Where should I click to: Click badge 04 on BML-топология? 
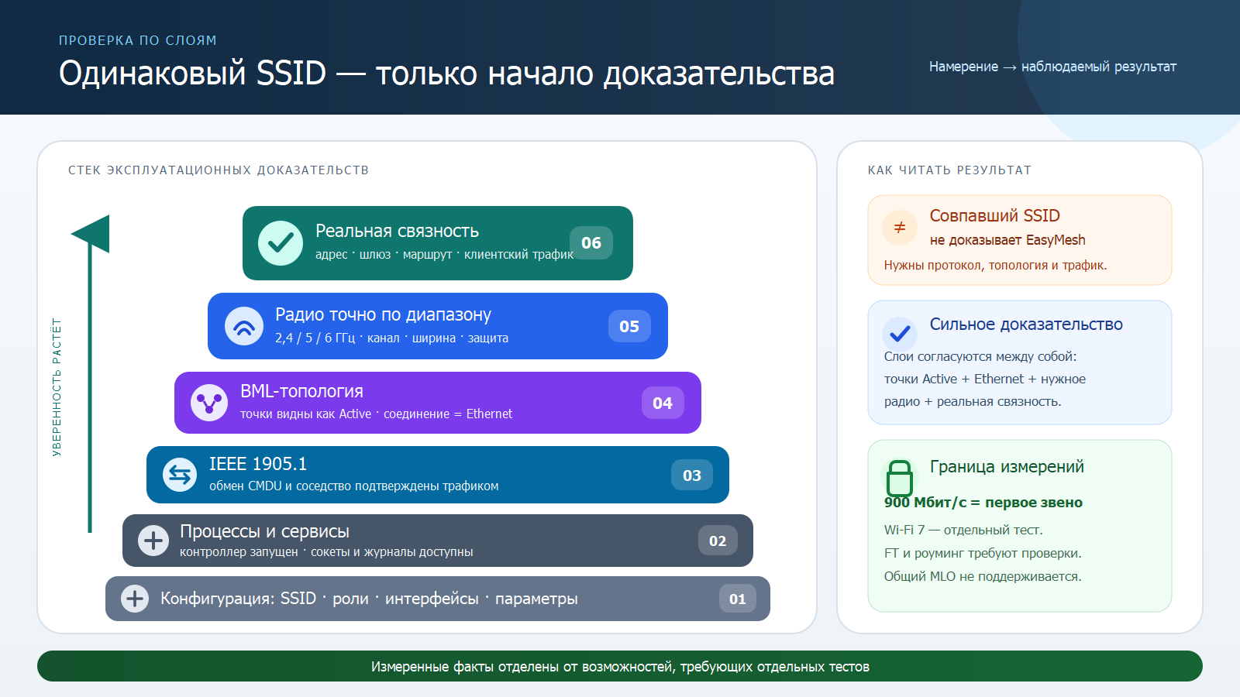coord(663,403)
